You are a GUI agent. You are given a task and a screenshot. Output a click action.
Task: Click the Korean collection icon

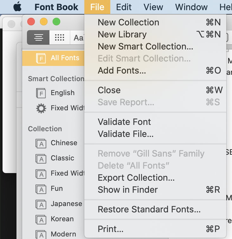(x=41, y=220)
